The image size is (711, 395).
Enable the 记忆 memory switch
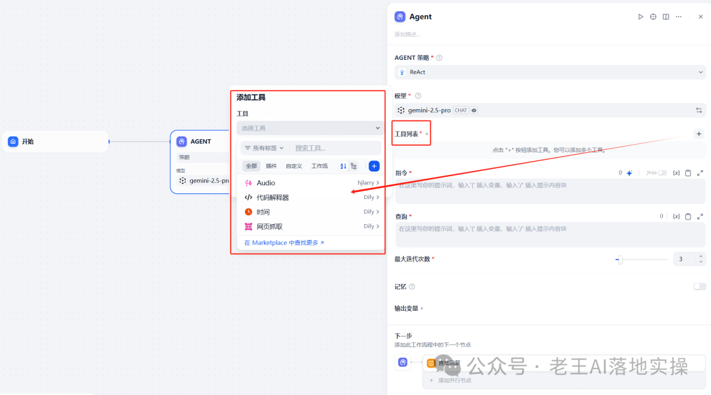(x=699, y=287)
